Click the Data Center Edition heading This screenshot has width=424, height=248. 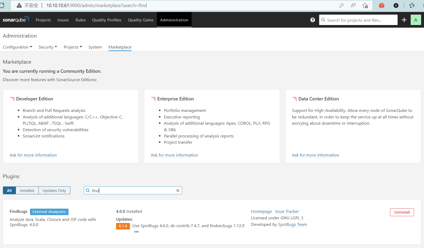[x=319, y=99]
